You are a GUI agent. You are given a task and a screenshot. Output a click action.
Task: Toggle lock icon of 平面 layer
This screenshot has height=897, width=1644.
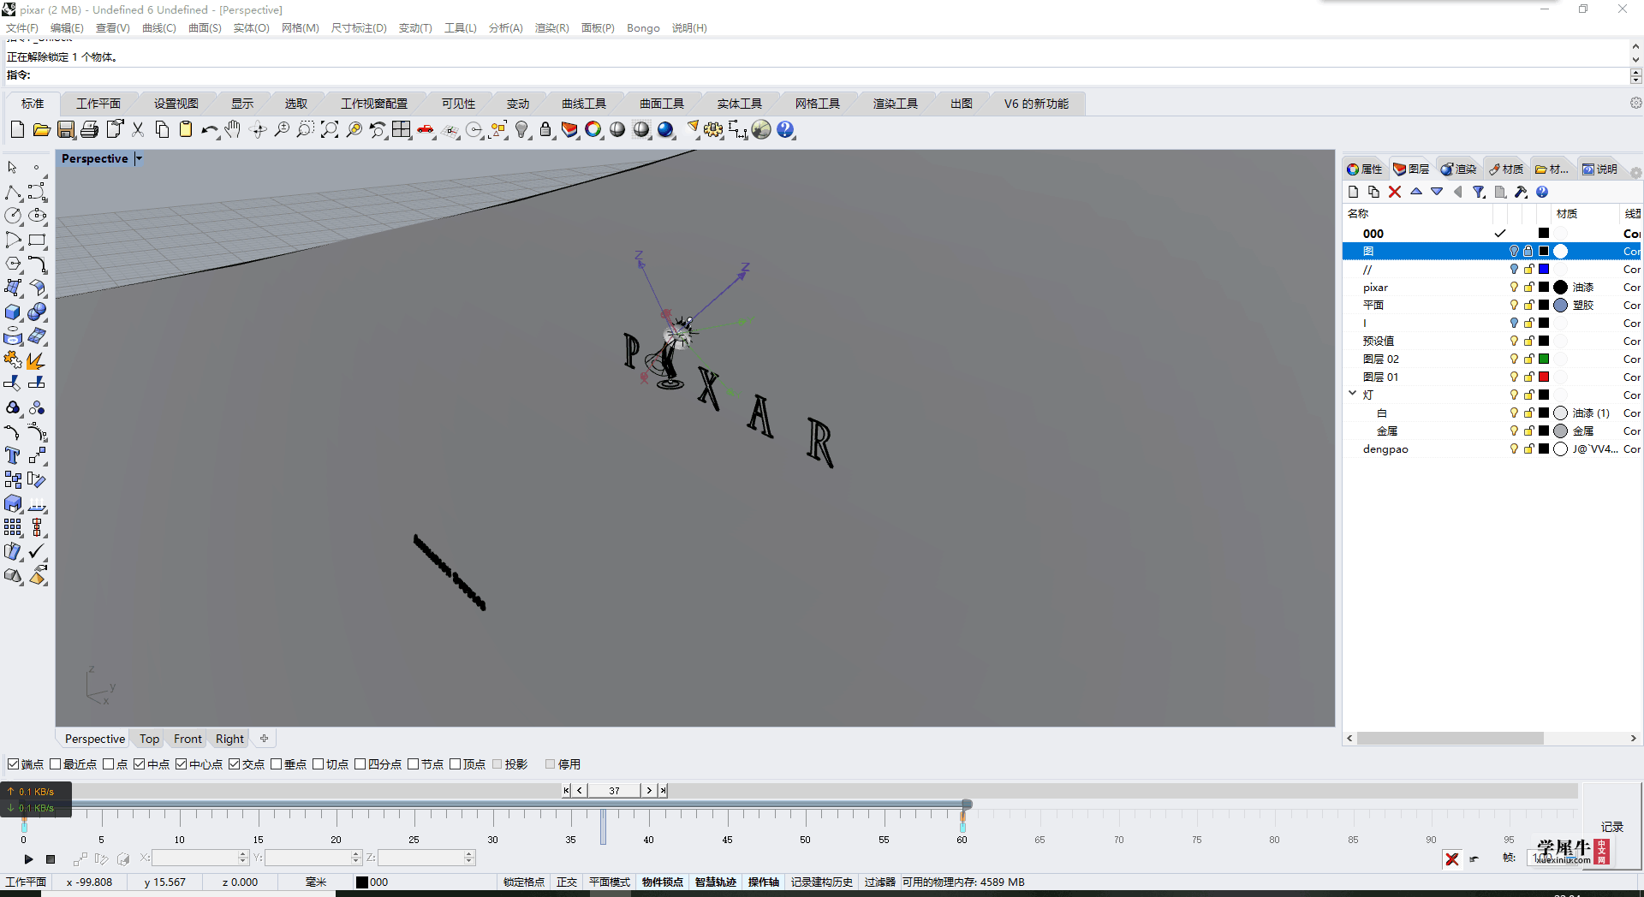coord(1528,306)
